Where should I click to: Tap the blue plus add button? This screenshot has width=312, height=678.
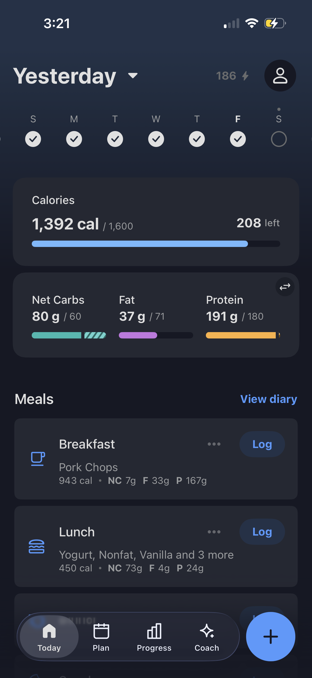click(270, 636)
